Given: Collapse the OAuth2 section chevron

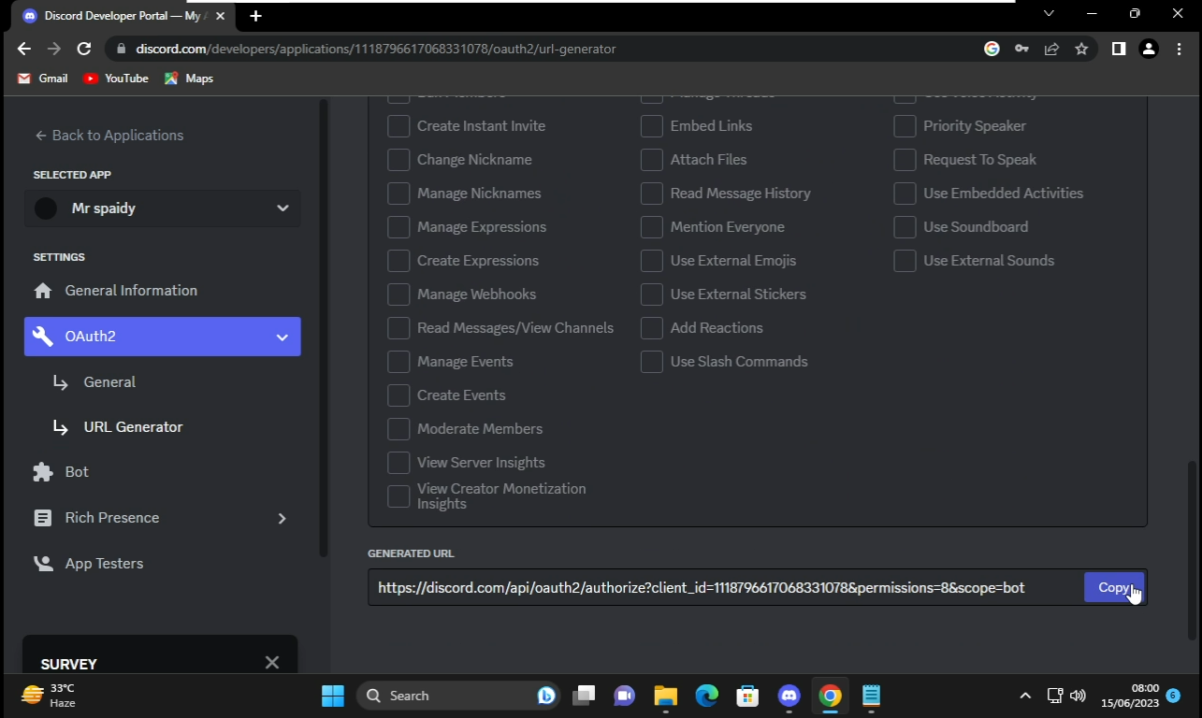Looking at the screenshot, I should click(x=282, y=337).
